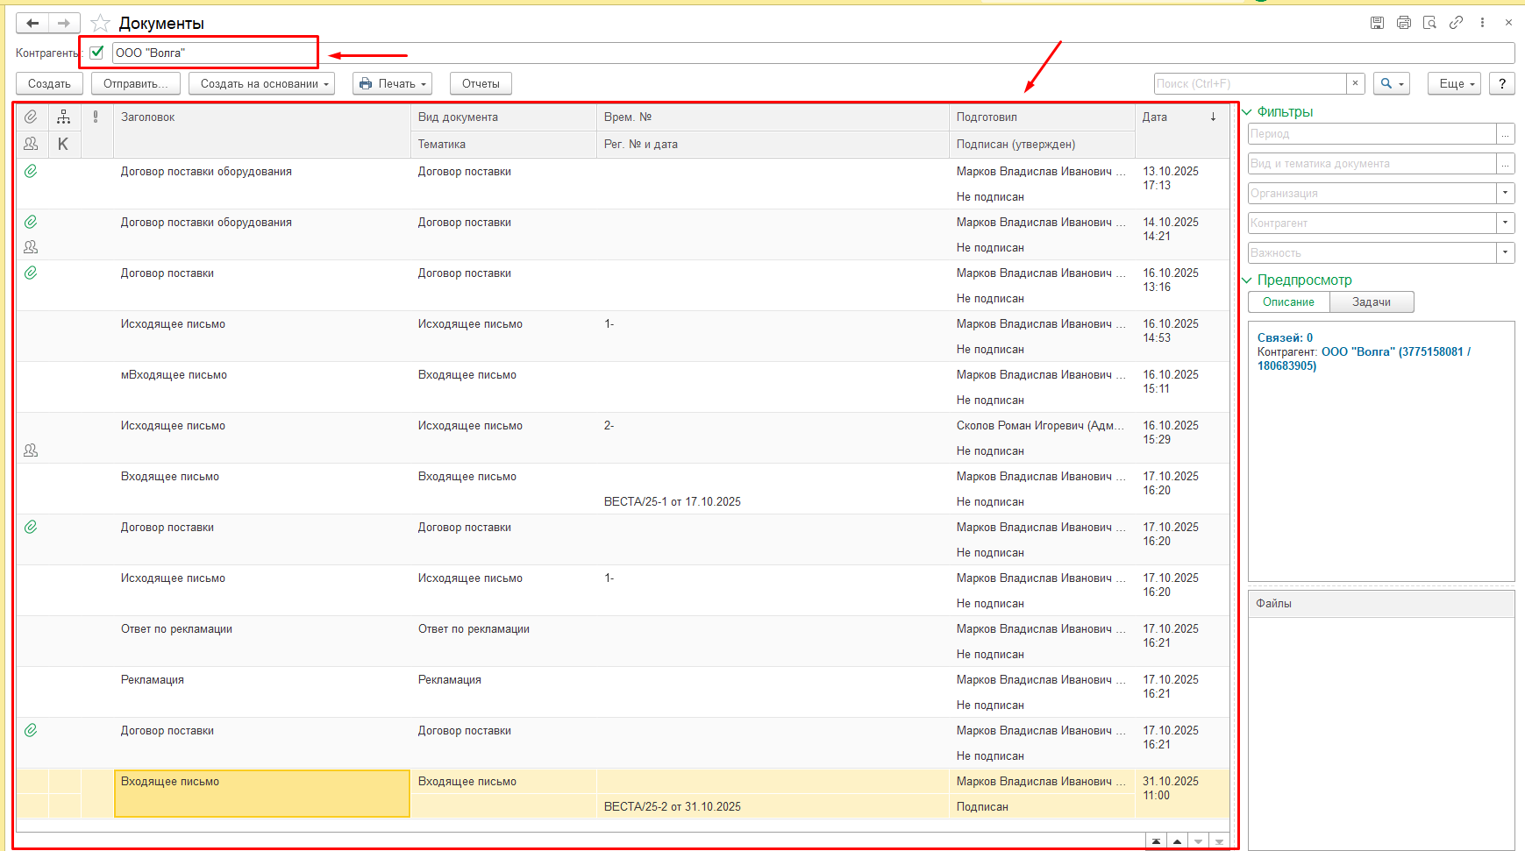
Task: Open the Печать dropdown menu
Action: click(392, 83)
